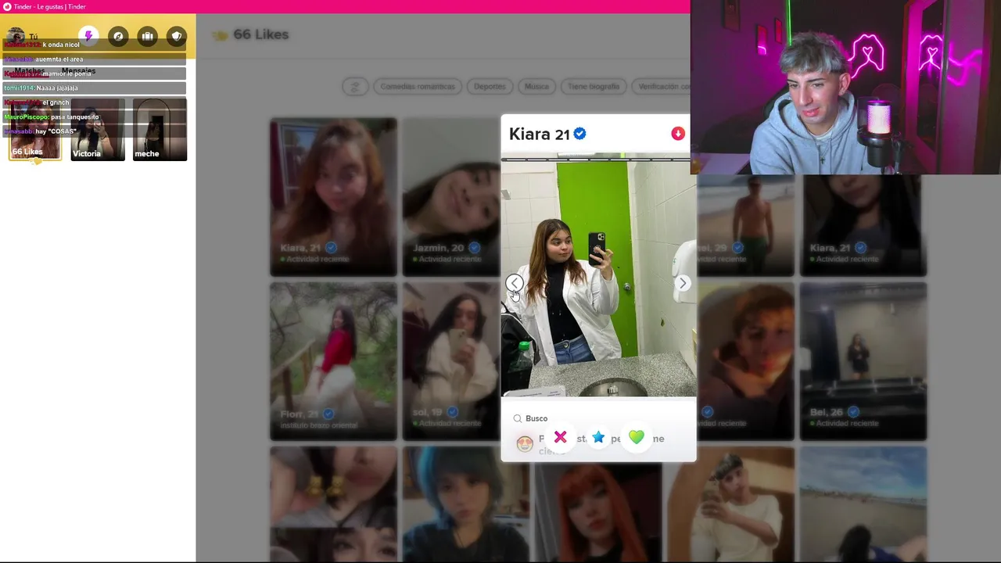
Task: Open the blue-haired person's card in bottom row
Action: (466, 504)
